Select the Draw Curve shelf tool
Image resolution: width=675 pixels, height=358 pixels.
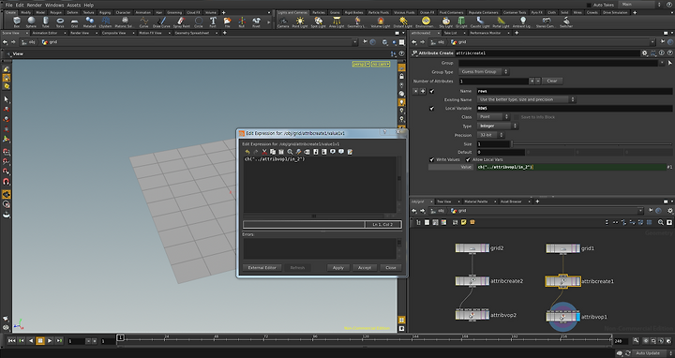coord(161,22)
